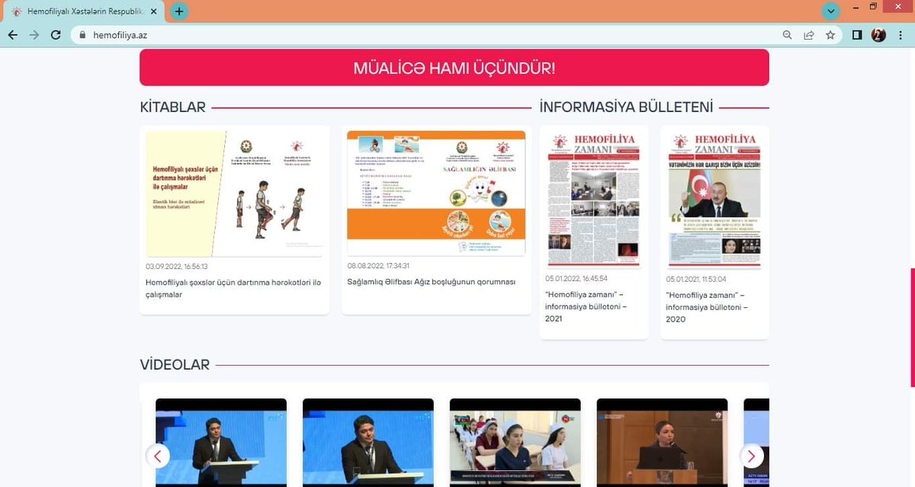Viewport: 915px width, 487px height.
Task: Play the video showing nurses in white caps
Action: (515, 442)
